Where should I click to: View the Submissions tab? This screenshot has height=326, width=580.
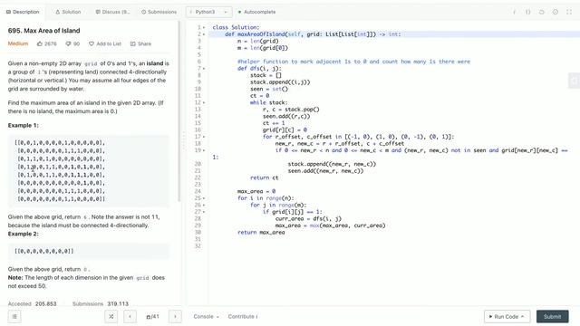pyautogui.click(x=159, y=12)
